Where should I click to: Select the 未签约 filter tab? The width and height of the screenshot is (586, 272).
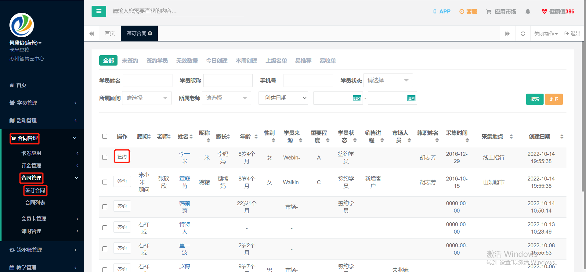(x=130, y=61)
